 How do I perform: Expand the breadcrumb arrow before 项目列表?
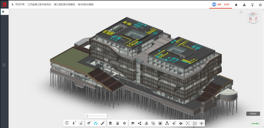[x=13, y=4]
